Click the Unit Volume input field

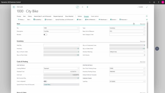(x=127, y=55)
